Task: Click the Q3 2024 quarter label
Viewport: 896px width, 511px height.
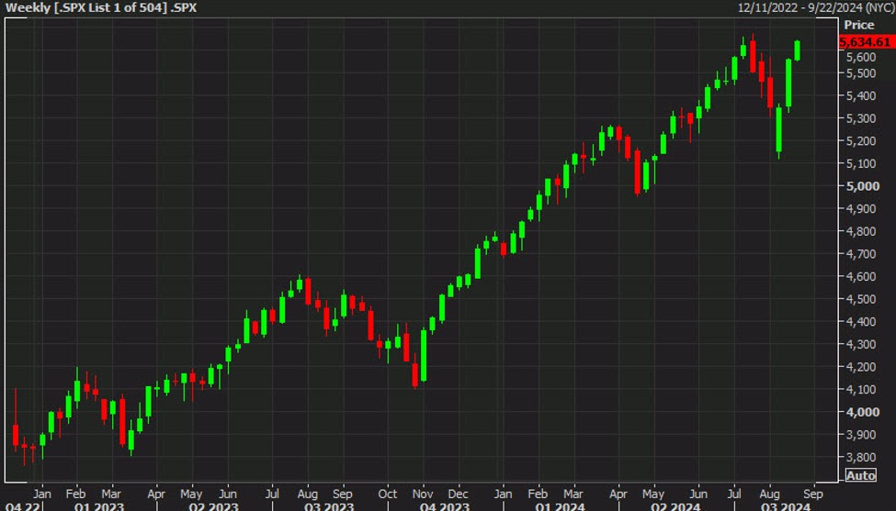Action: pyautogui.click(x=785, y=506)
